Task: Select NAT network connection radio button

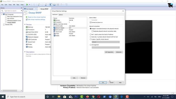Action: coord(90,34)
